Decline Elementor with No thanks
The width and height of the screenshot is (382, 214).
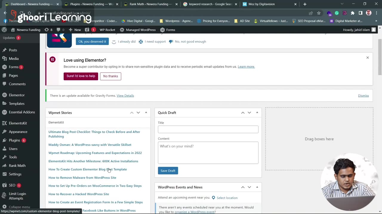pyautogui.click(x=110, y=76)
